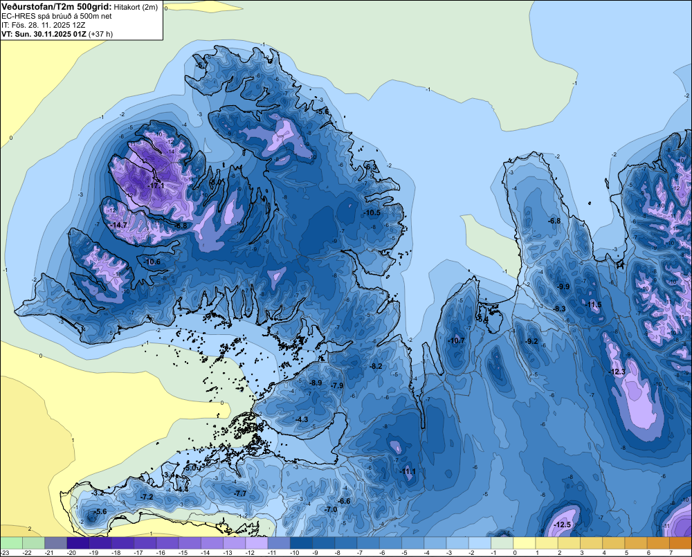This screenshot has height=557, width=692.
Task: Click the light lavender legend swatch above -12
Action: coord(257,543)
